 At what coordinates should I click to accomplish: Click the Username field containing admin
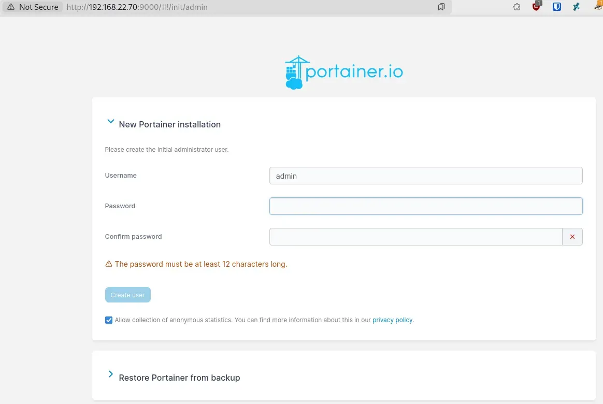pyautogui.click(x=426, y=176)
